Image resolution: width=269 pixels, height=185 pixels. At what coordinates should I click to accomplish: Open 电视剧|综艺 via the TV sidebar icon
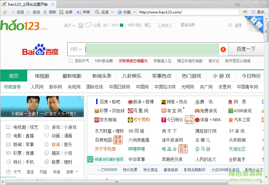click(x=9, y=127)
